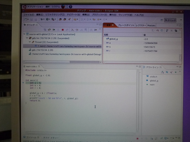Click the debug bug icon in main toolbar
Screen dimensions: 190x142
42,20
